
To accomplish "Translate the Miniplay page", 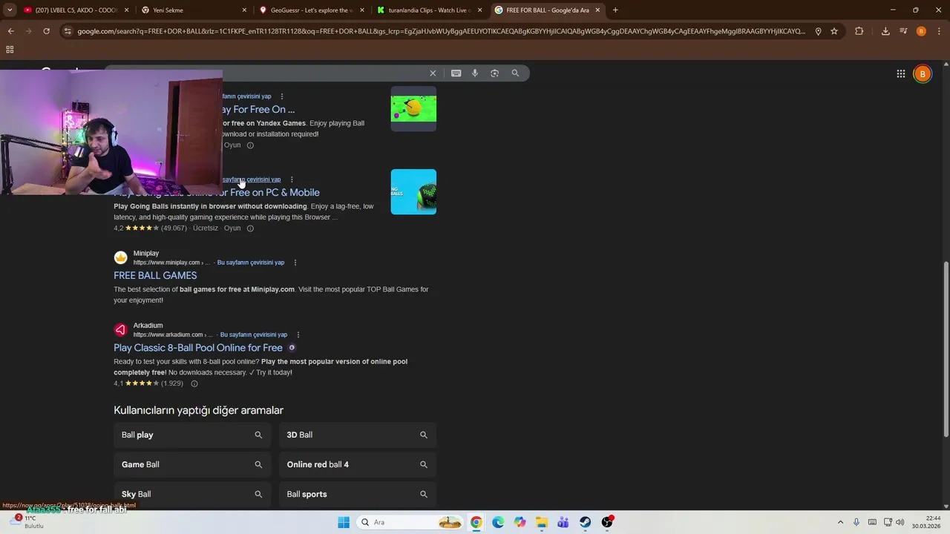I will pos(251,263).
